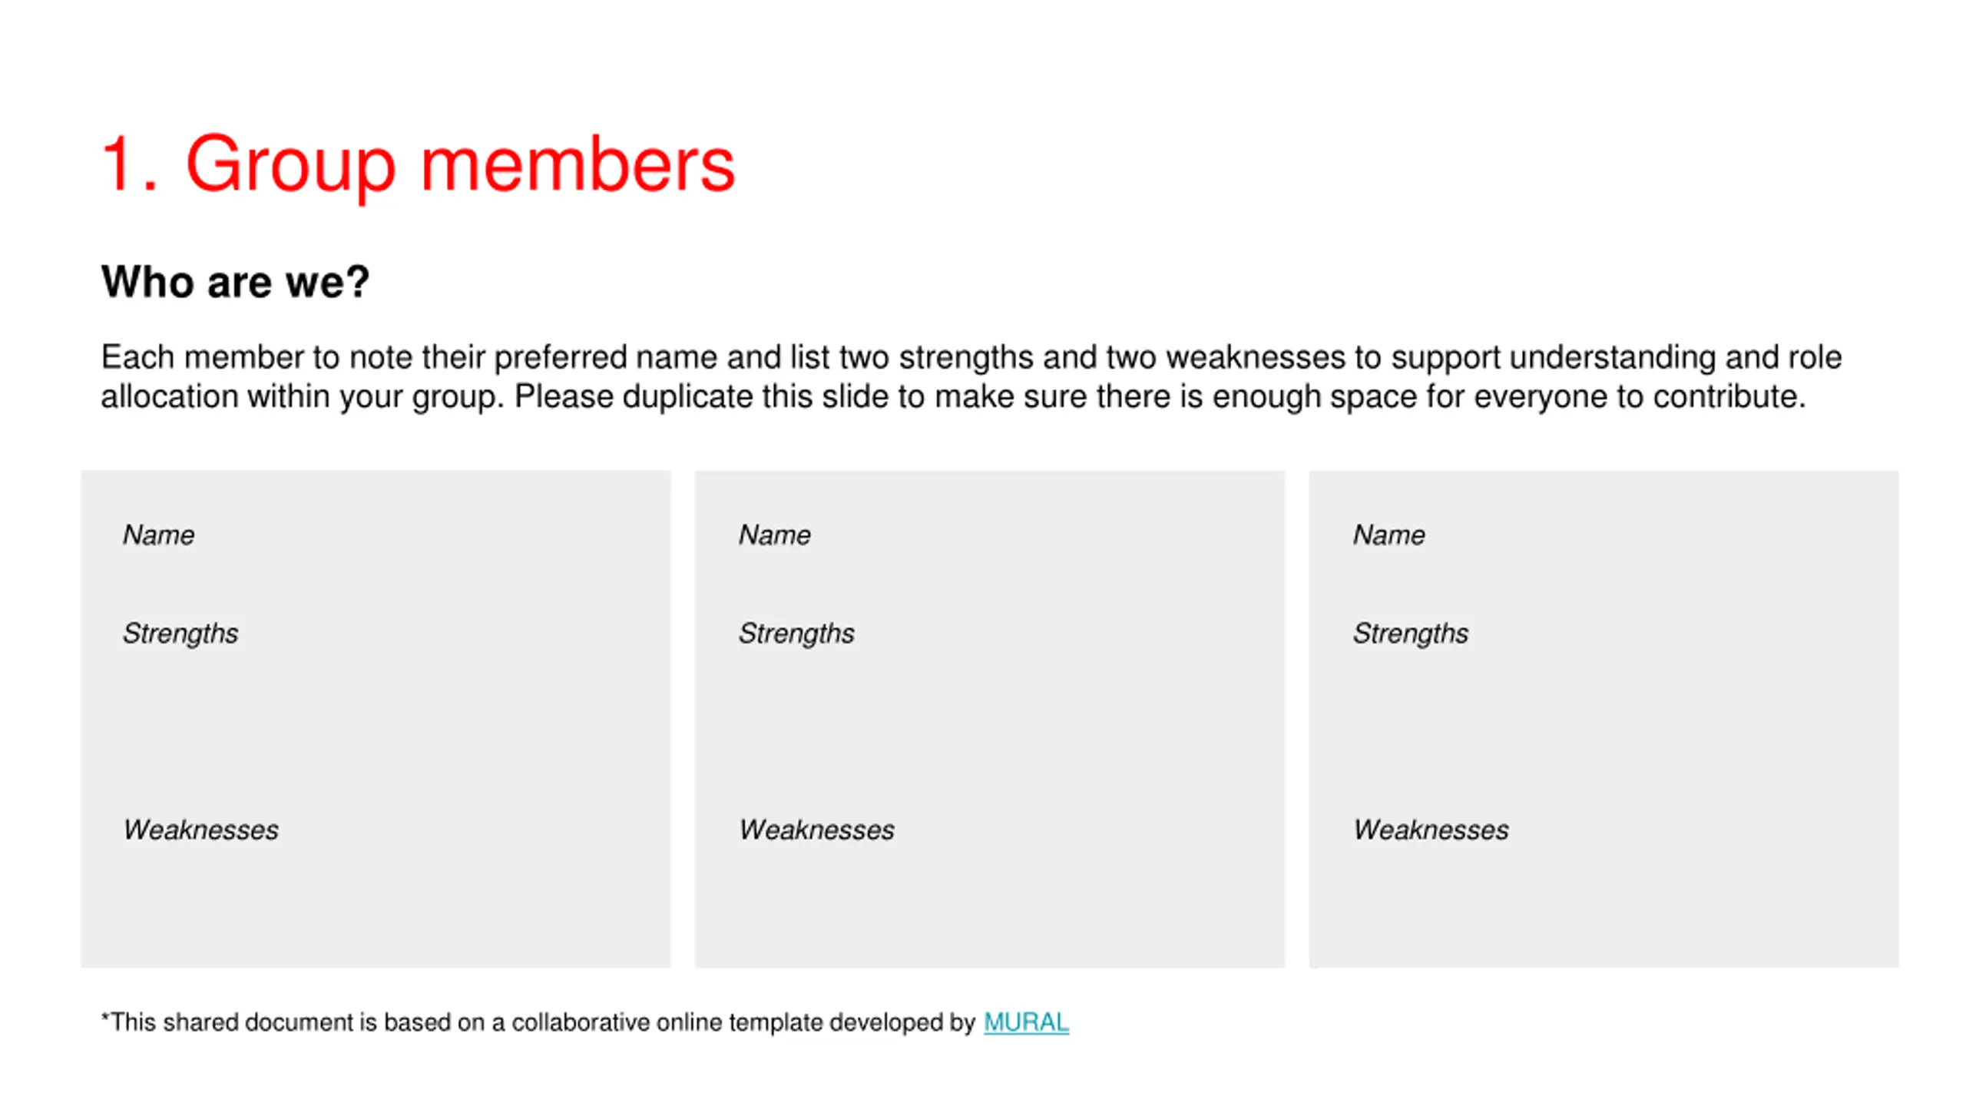Screen dimensions: 1966x1106
Task: Click the Name label in the left card
Action: tap(158, 535)
